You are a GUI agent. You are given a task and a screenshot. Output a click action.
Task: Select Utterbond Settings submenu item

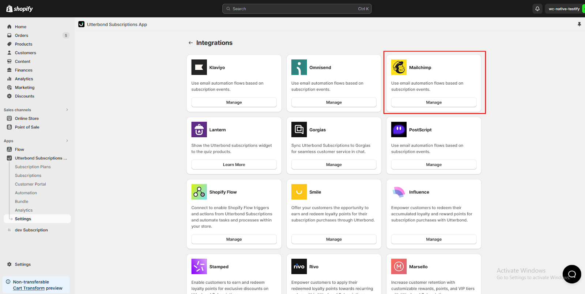[x=37, y=219]
